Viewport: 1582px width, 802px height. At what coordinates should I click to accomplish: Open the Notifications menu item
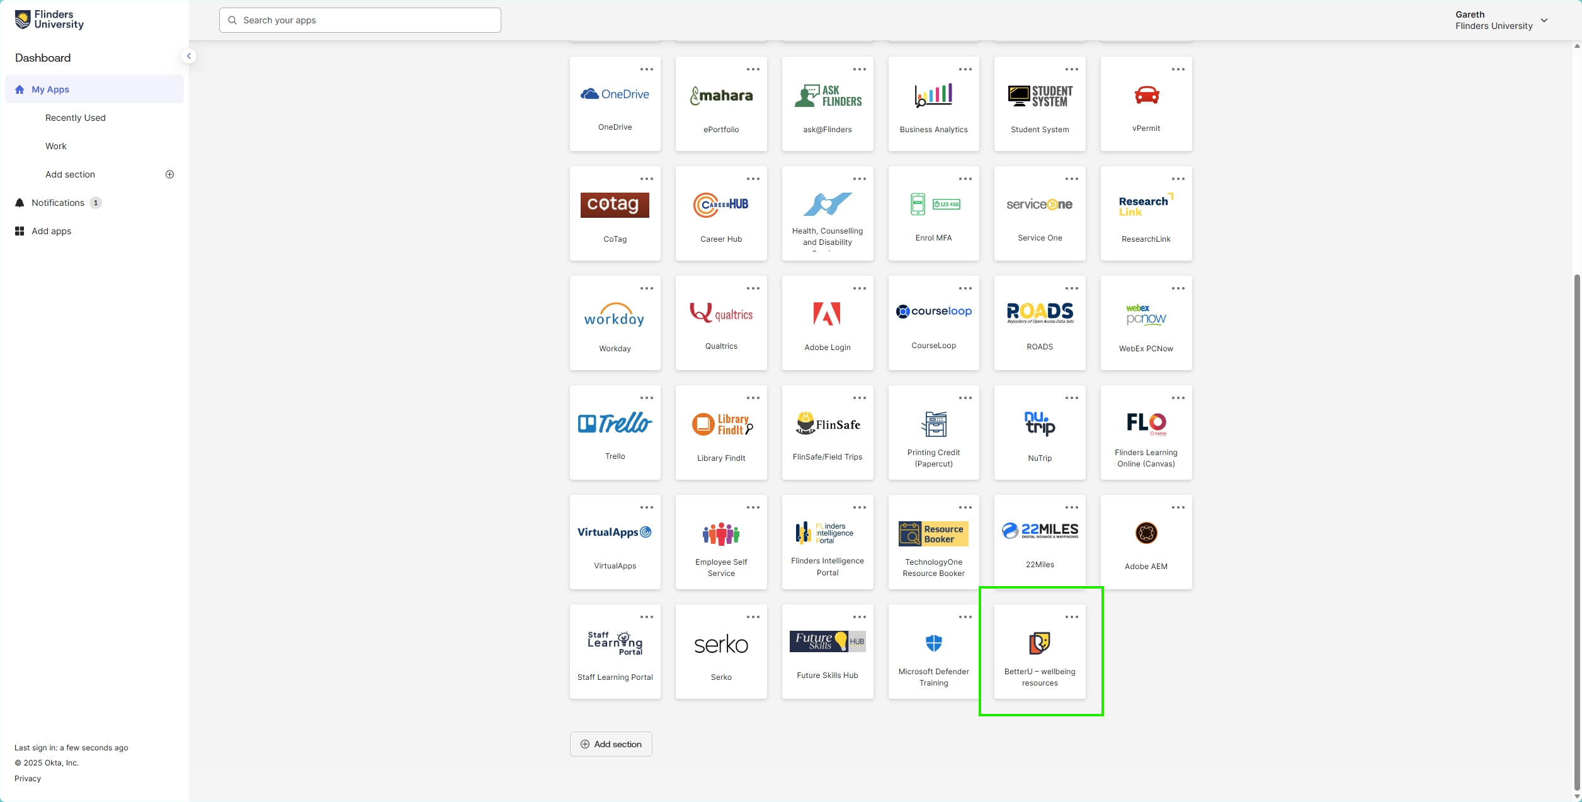click(58, 203)
